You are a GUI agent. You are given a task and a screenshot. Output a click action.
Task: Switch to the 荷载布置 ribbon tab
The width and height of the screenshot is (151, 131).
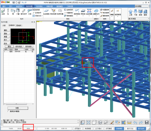click(49, 6)
